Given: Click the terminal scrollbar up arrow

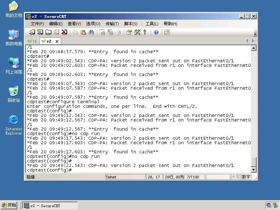Looking at the screenshot, I should 253,48.
